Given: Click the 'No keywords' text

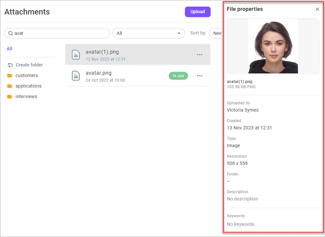Looking at the screenshot, I should tap(240, 224).
